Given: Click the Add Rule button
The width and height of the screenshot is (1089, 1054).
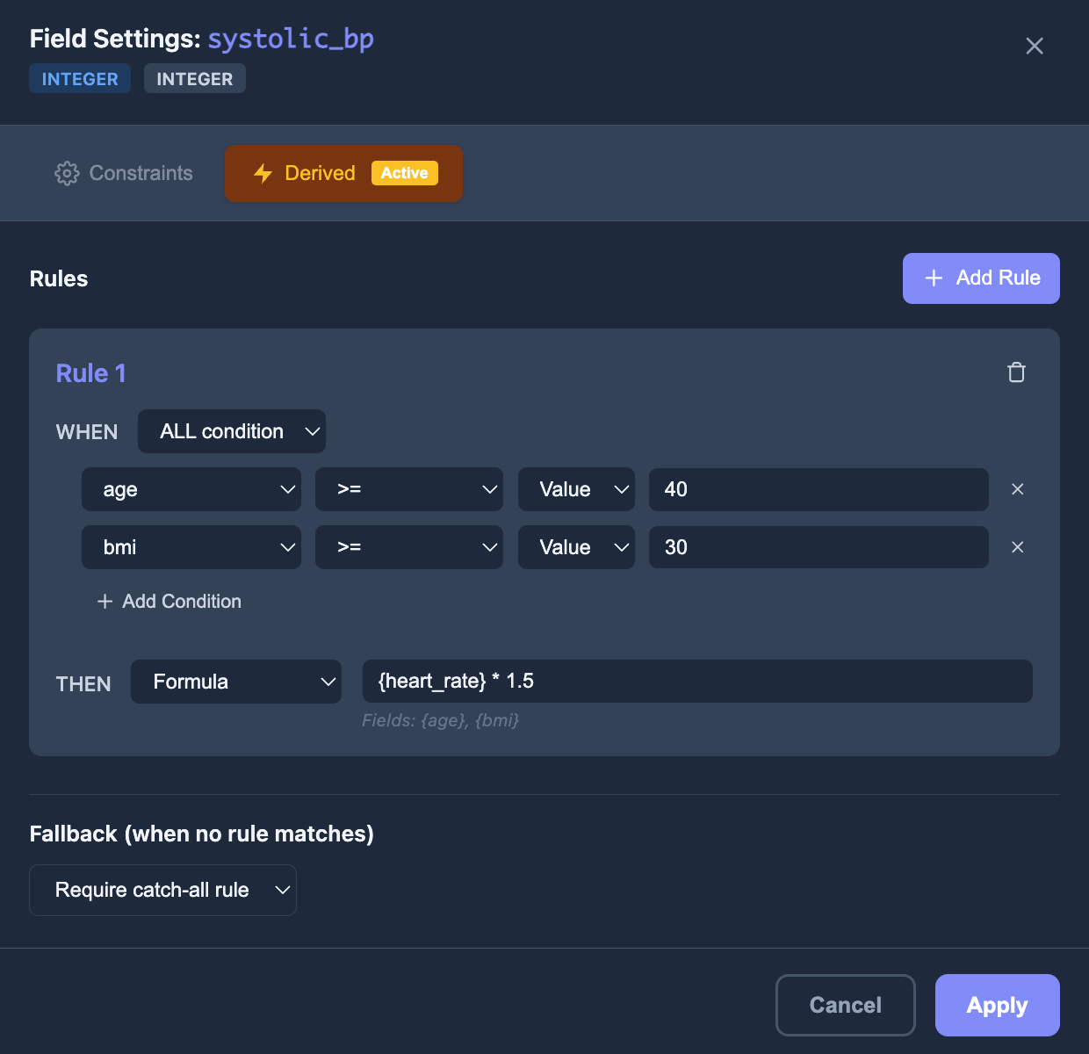Looking at the screenshot, I should (981, 278).
